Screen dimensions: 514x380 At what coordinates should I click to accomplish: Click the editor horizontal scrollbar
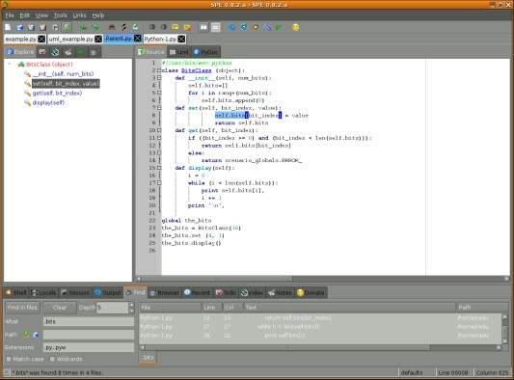click(322, 279)
